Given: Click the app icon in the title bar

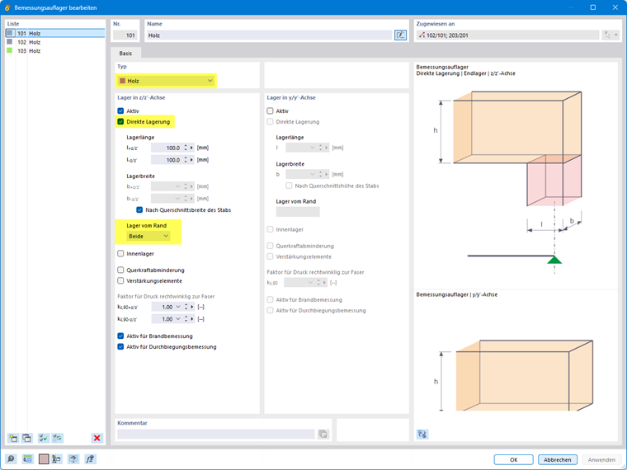Looking at the screenshot, I should point(7,7).
